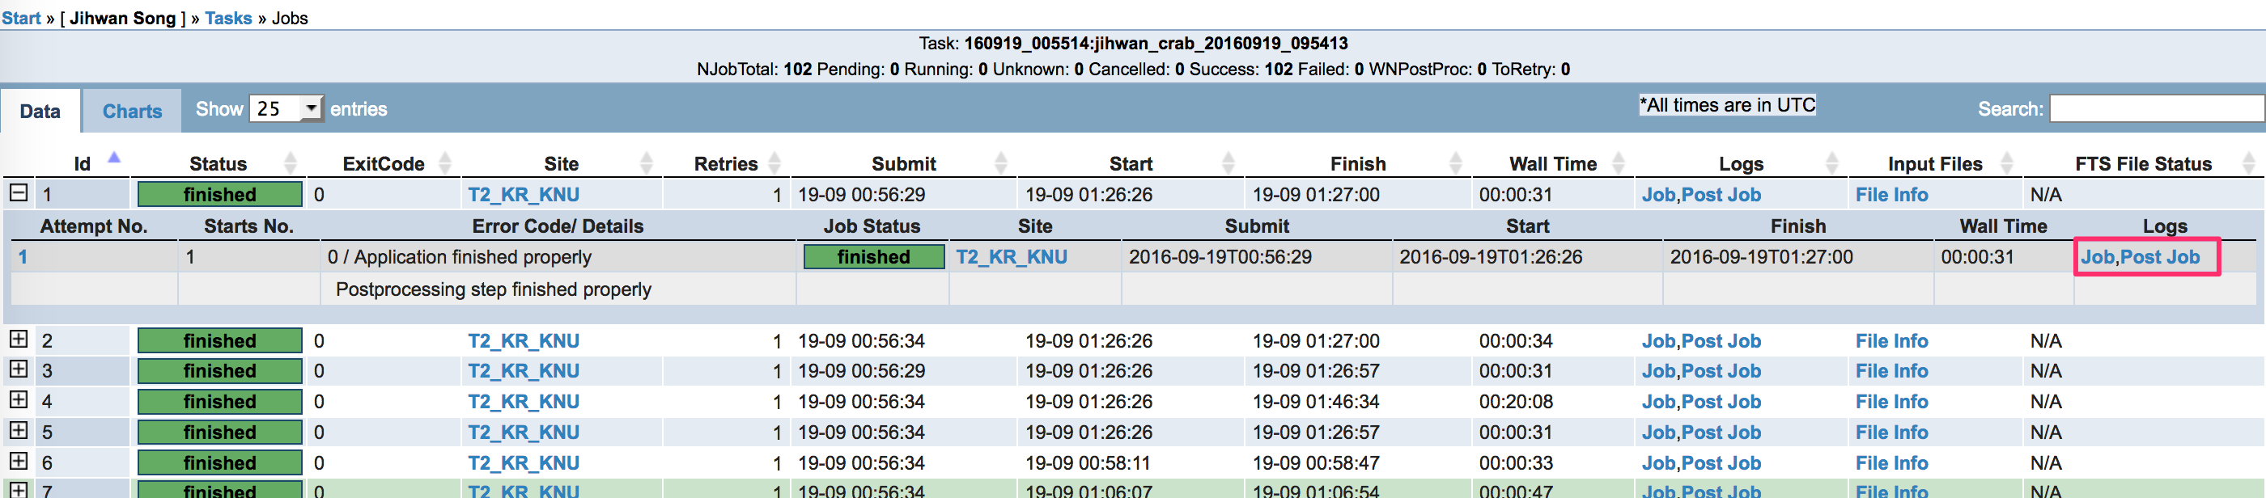Image resolution: width=2266 pixels, height=498 pixels.
Task: Click the green finished status of job 5
Action: (x=220, y=433)
